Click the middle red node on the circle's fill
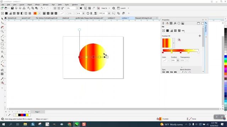 93,57
